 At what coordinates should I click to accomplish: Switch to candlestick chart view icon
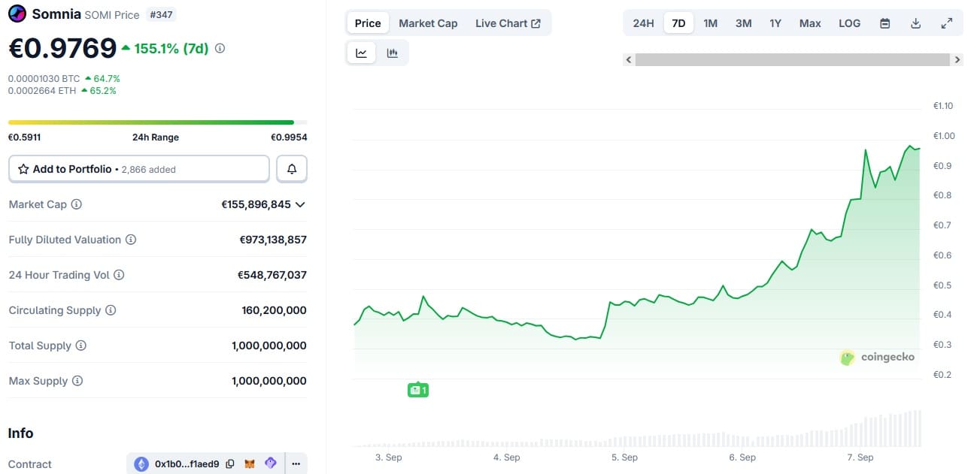click(x=392, y=53)
